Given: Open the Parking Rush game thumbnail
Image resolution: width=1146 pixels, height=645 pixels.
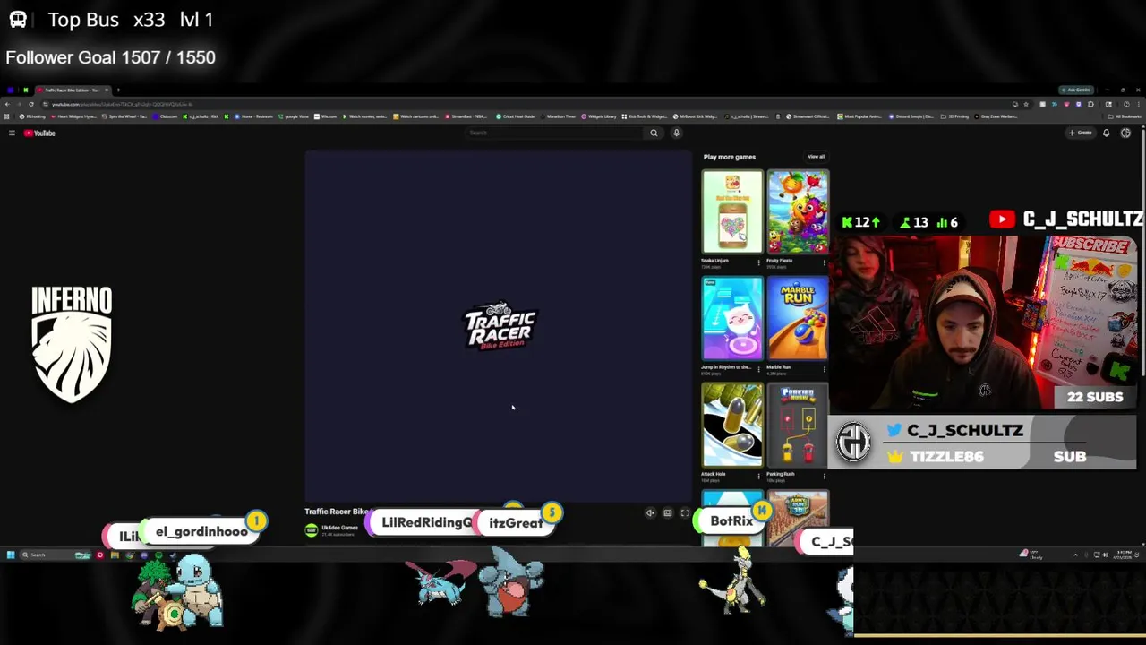Looking at the screenshot, I should click(798, 426).
